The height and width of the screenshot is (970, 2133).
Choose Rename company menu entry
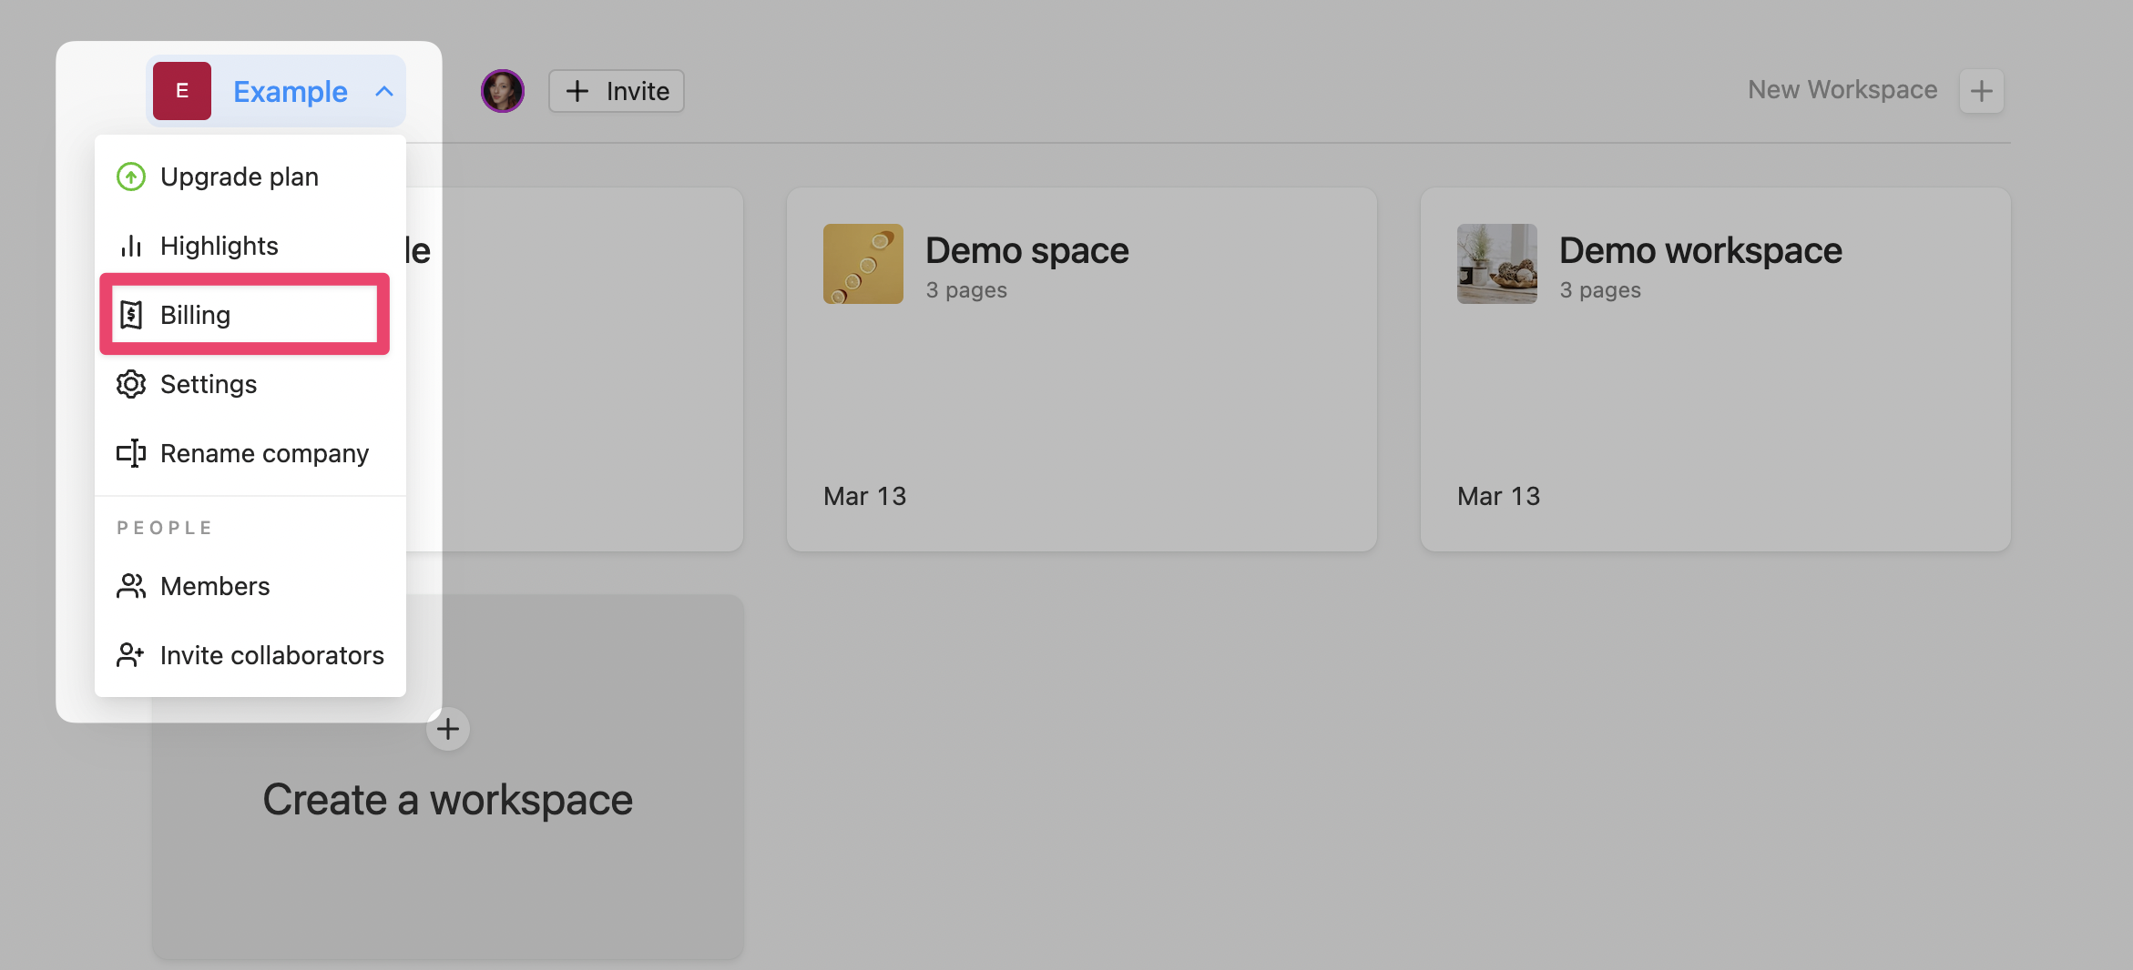264,453
